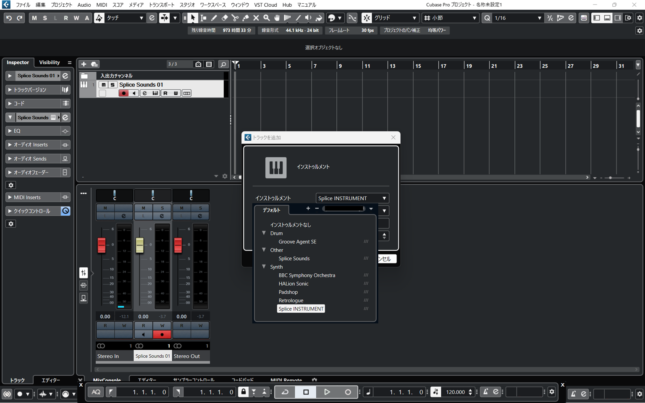Select the Mute X tool

[256, 18]
